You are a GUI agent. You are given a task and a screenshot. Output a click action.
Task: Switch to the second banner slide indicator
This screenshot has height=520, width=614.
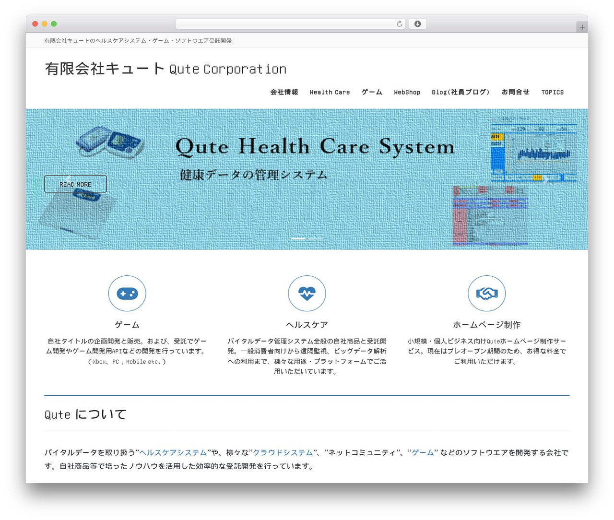(x=315, y=238)
